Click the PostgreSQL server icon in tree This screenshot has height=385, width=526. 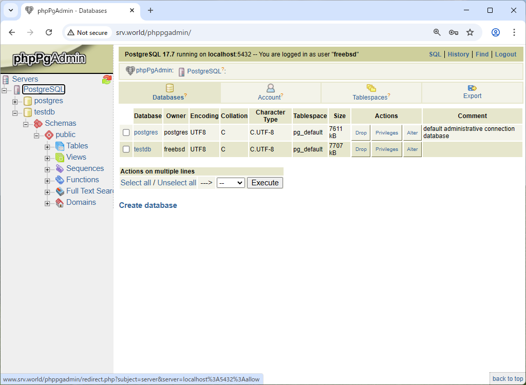(17, 90)
